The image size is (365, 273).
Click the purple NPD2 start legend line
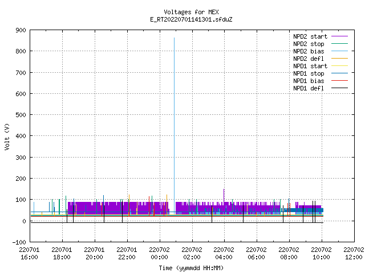[339, 36]
